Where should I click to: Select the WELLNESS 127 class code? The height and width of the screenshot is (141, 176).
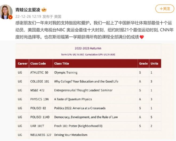41,135
